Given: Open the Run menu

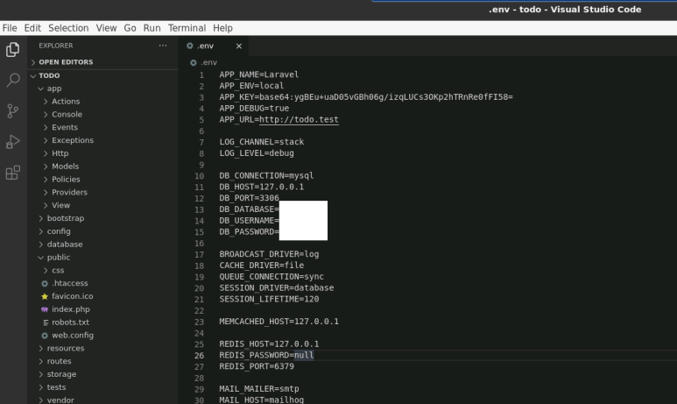Looking at the screenshot, I should (152, 28).
